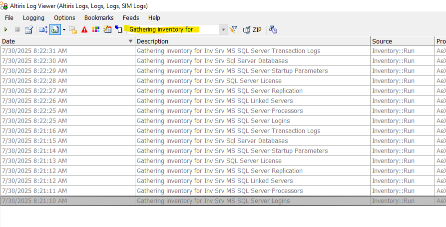Click the filter funnel lightning icon
This screenshot has width=446, height=227.
coord(233,29)
